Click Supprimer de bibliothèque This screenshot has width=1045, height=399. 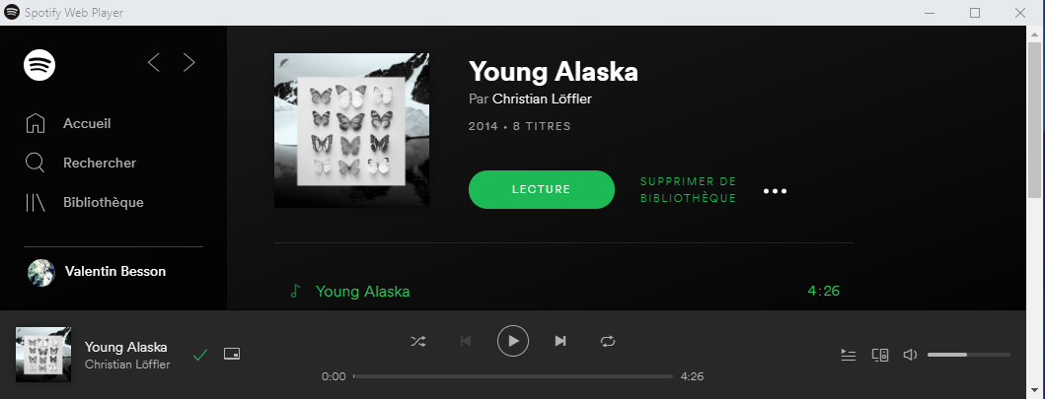click(x=688, y=190)
